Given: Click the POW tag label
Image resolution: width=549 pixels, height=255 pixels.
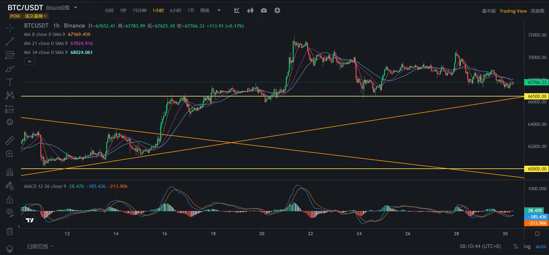Looking at the screenshot, I should (x=15, y=16).
